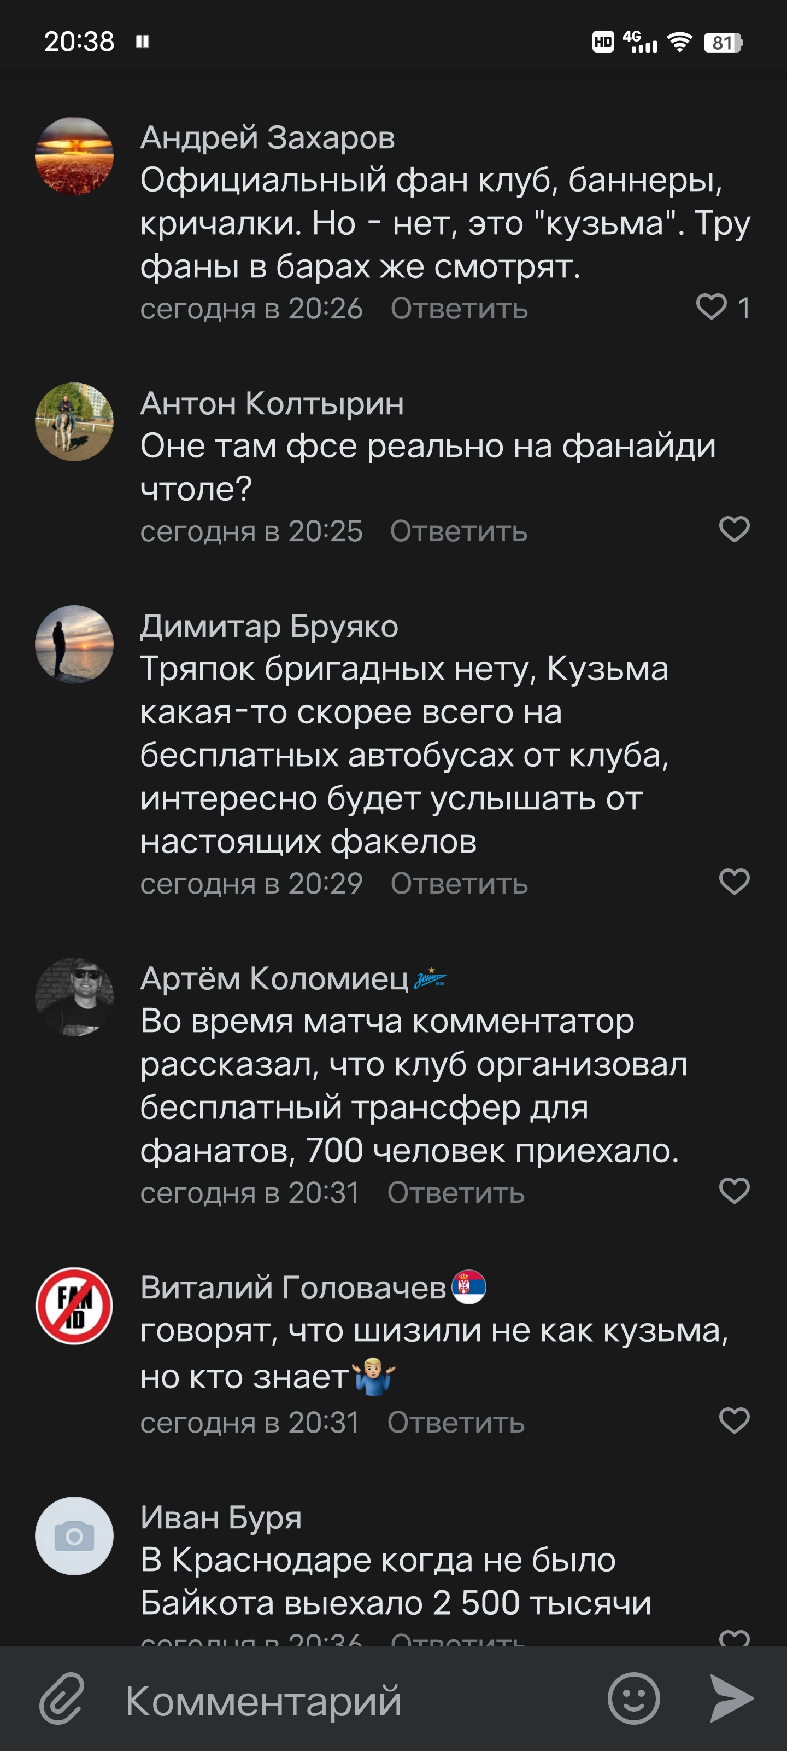Toggle heart on Димитар Бруяко's comment
787x1751 pixels.
click(734, 882)
